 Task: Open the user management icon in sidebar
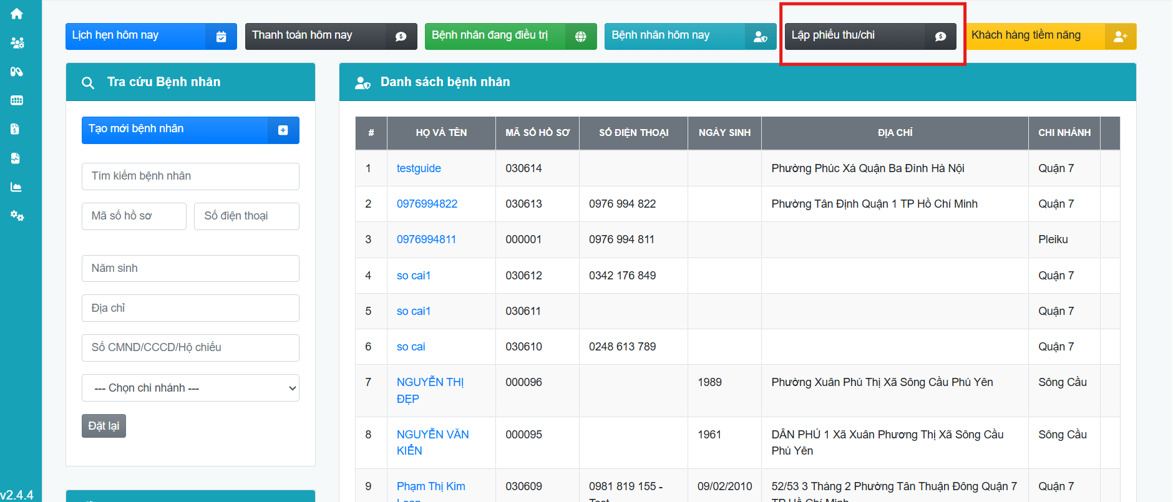click(x=17, y=42)
